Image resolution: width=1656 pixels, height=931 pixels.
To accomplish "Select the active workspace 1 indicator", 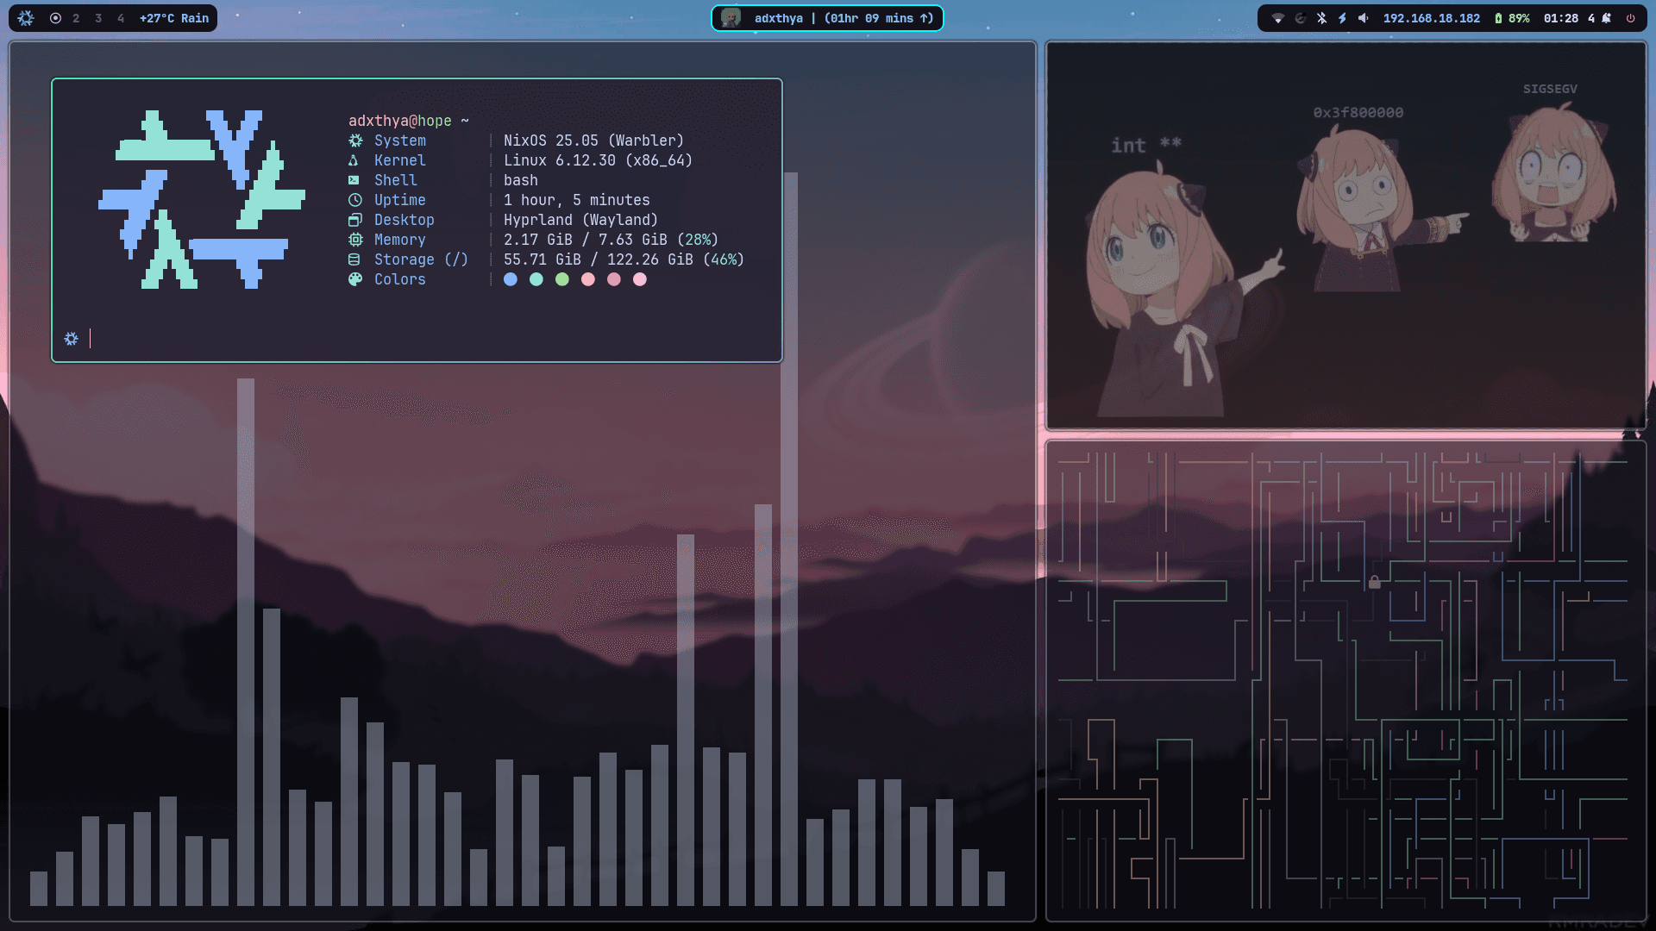I will [55, 18].
